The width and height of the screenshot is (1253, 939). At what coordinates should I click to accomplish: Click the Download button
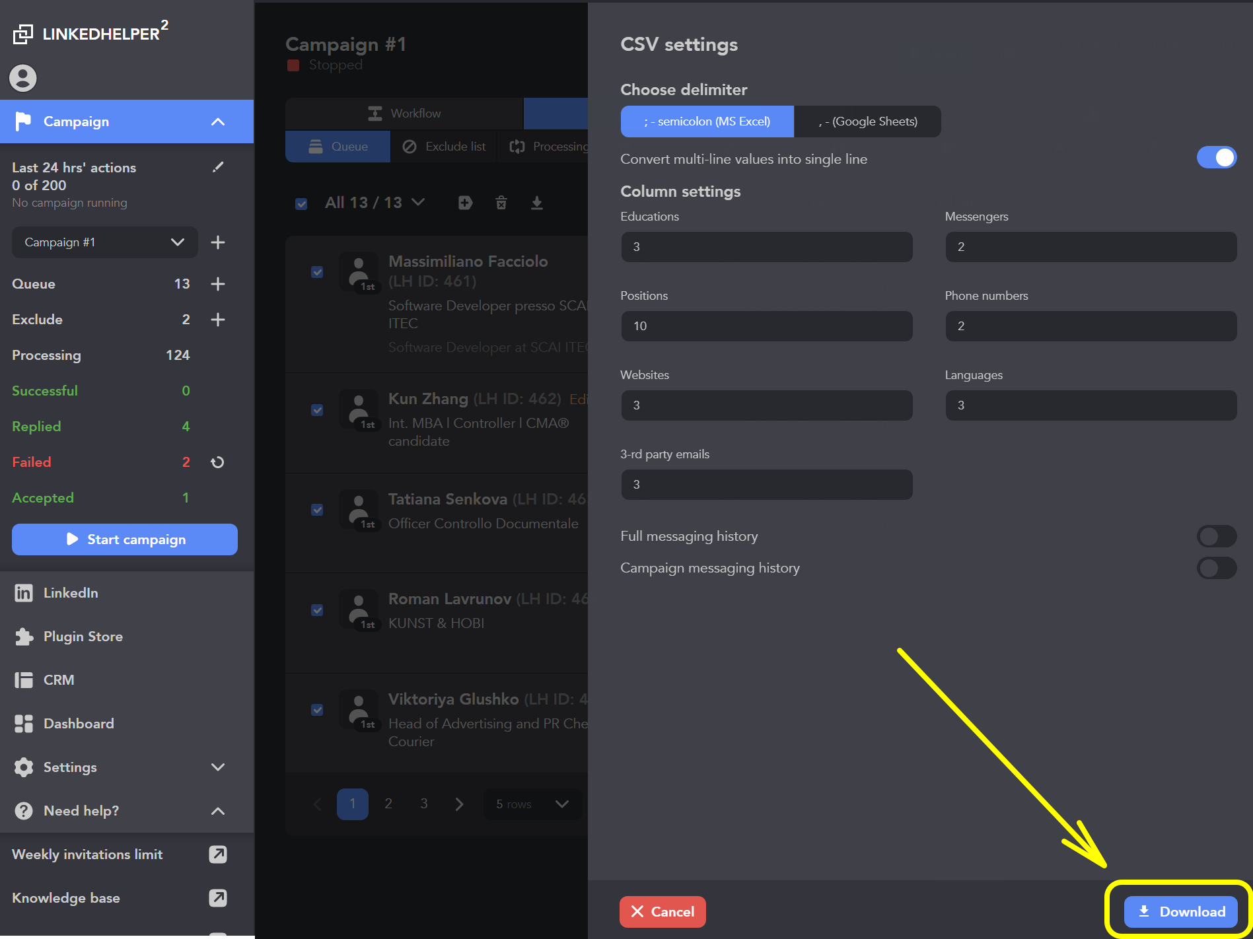pyautogui.click(x=1180, y=912)
